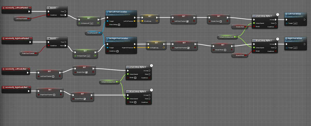Image resolution: width=311 pixels, height=126 pixels.
Task: Check the unchecked BreakRFoot box before RFoot Interp Alpha 1
Action: [225, 50]
